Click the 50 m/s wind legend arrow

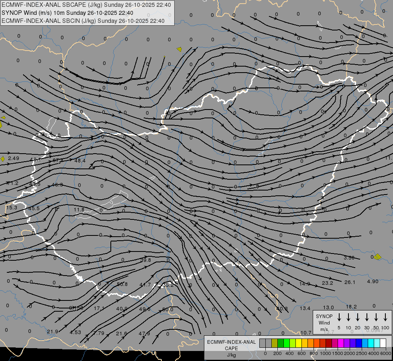pos(376,317)
